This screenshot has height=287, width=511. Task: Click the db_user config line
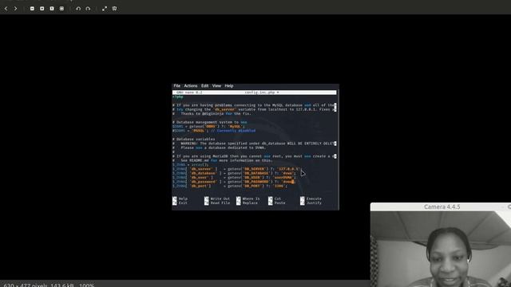[234, 177]
